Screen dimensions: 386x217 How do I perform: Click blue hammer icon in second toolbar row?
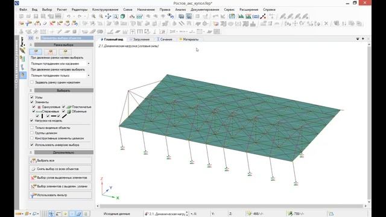pyautogui.click(x=29, y=24)
